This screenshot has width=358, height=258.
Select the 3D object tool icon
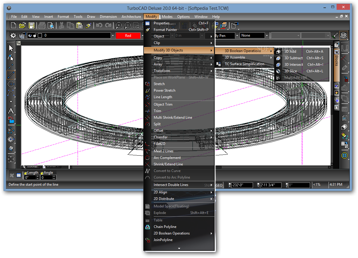click(11, 130)
